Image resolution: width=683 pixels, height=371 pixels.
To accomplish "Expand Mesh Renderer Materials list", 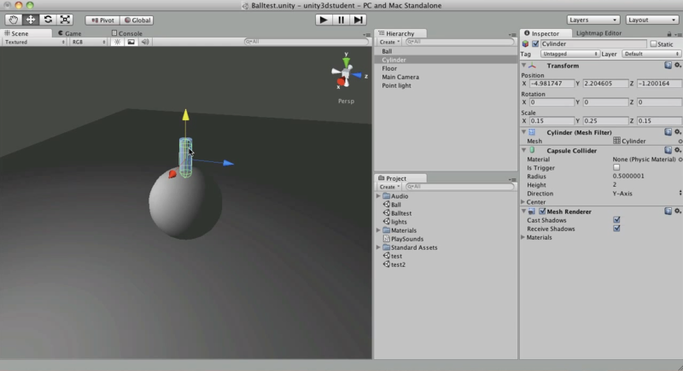I will click(523, 237).
